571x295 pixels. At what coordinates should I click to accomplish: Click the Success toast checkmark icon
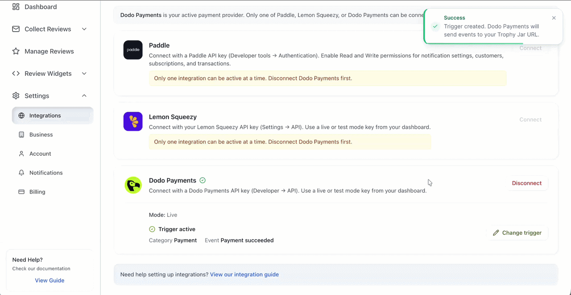click(x=435, y=27)
